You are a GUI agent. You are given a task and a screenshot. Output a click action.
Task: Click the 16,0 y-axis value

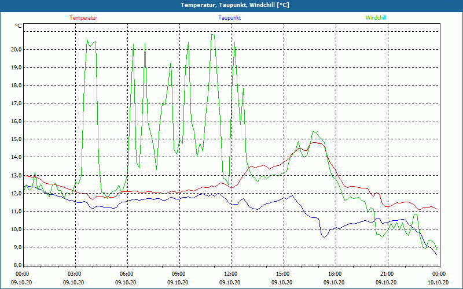(x=16, y=121)
